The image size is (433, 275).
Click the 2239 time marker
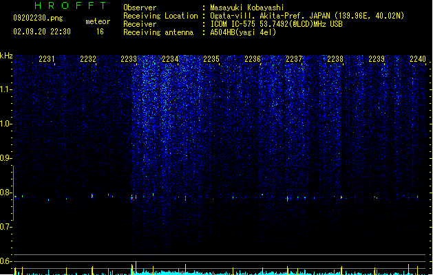pos(377,58)
